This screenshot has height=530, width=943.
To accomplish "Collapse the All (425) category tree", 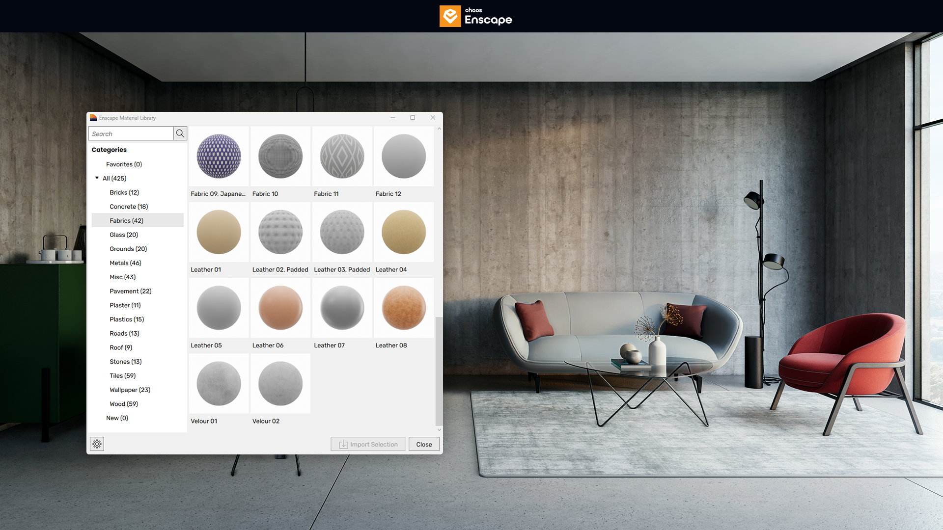I will tap(97, 178).
